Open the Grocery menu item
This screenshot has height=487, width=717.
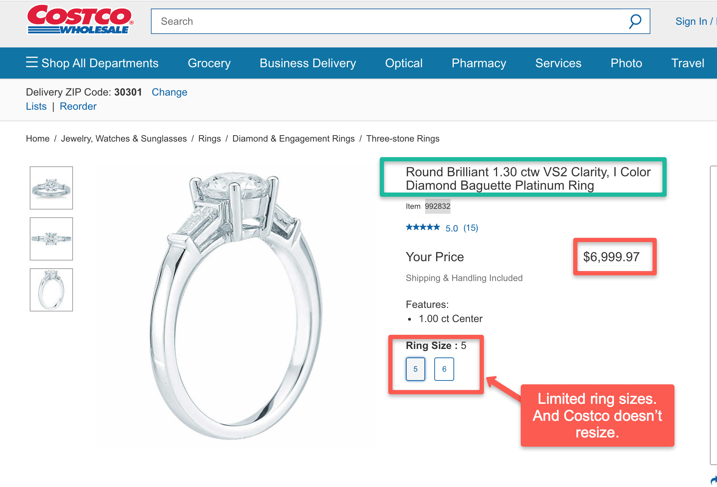(x=209, y=63)
